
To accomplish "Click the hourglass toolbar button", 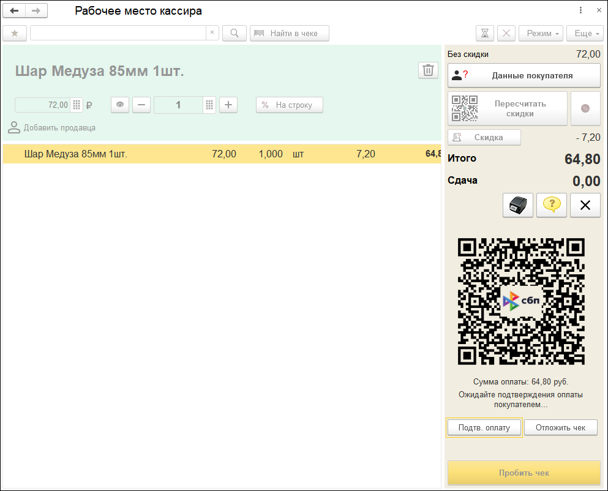I will [485, 33].
